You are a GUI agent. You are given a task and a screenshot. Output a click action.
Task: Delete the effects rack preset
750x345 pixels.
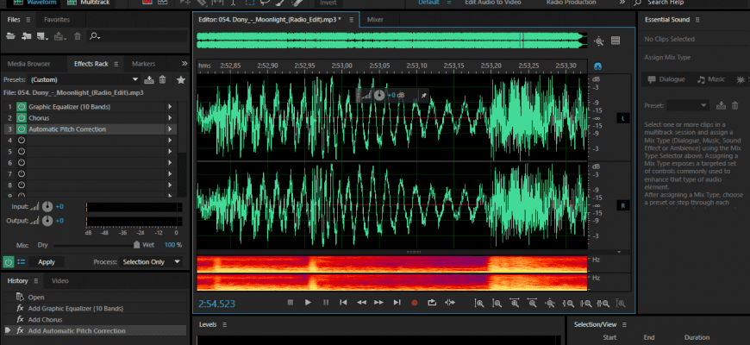[x=163, y=79]
